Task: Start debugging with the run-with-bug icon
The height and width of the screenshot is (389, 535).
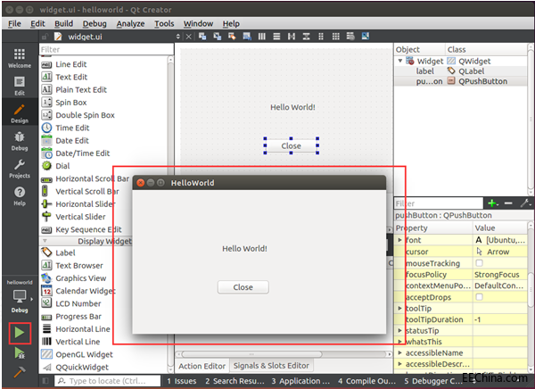Action: (x=20, y=352)
